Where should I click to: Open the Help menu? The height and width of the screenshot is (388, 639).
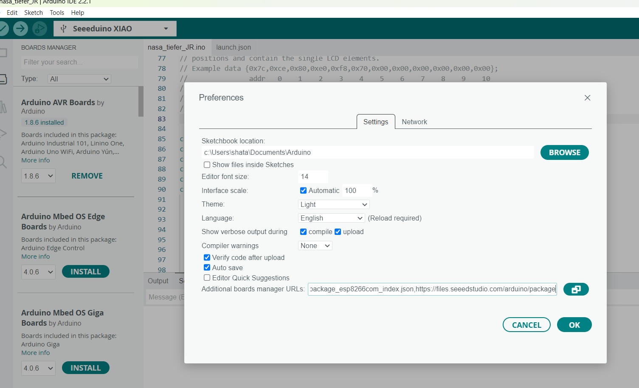pyautogui.click(x=77, y=13)
